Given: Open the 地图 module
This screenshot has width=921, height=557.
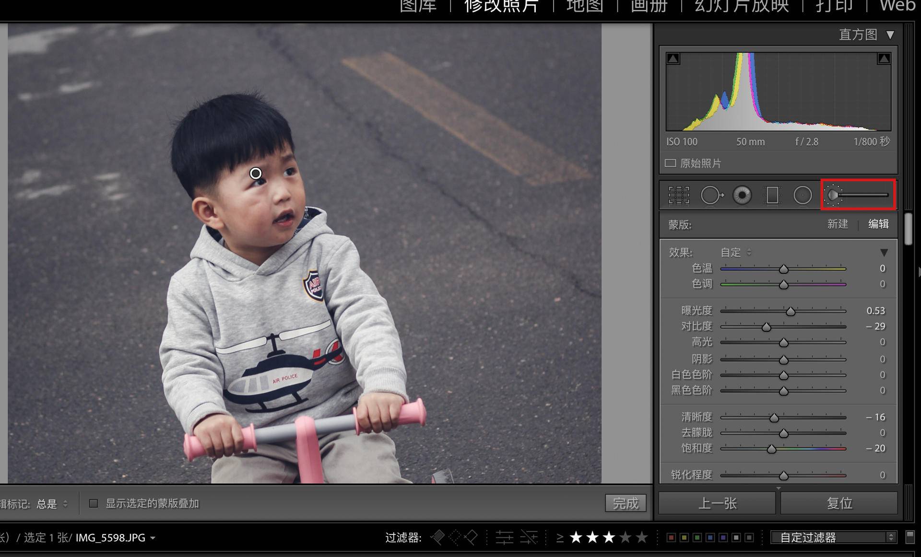Looking at the screenshot, I should click(584, 6).
